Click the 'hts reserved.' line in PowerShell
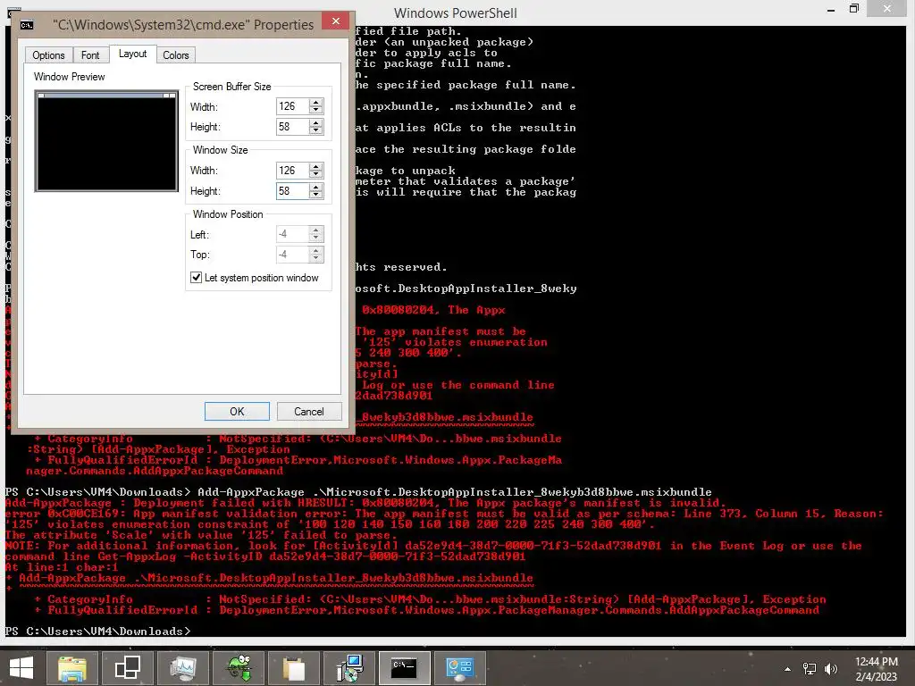Viewport: 915px width, 686px height. pos(401,267)
